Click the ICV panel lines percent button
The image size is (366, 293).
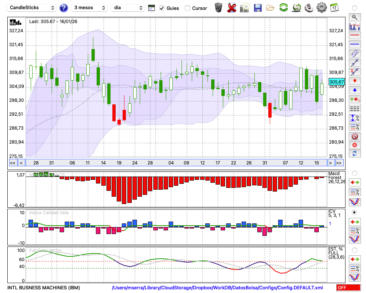click(x=355, y=231)
